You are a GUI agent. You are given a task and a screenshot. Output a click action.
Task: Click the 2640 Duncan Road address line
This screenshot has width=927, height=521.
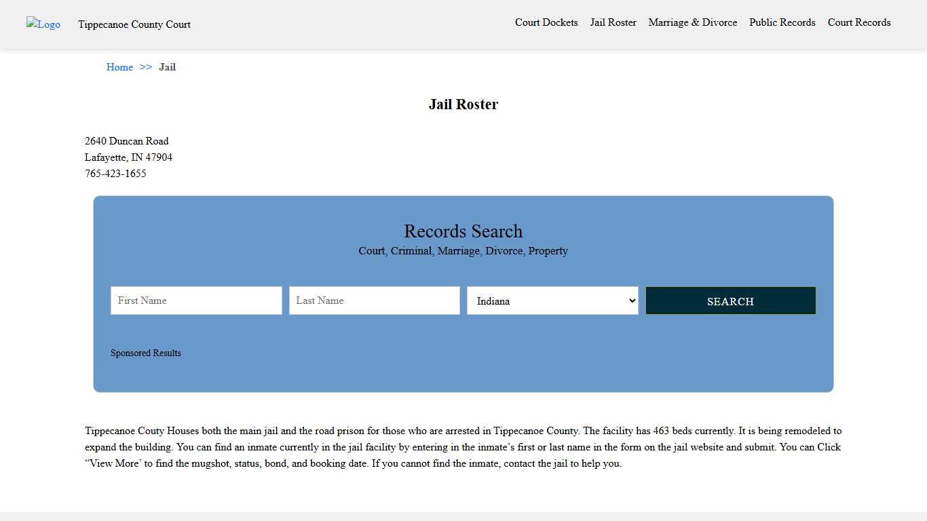[x=127, y=141]
